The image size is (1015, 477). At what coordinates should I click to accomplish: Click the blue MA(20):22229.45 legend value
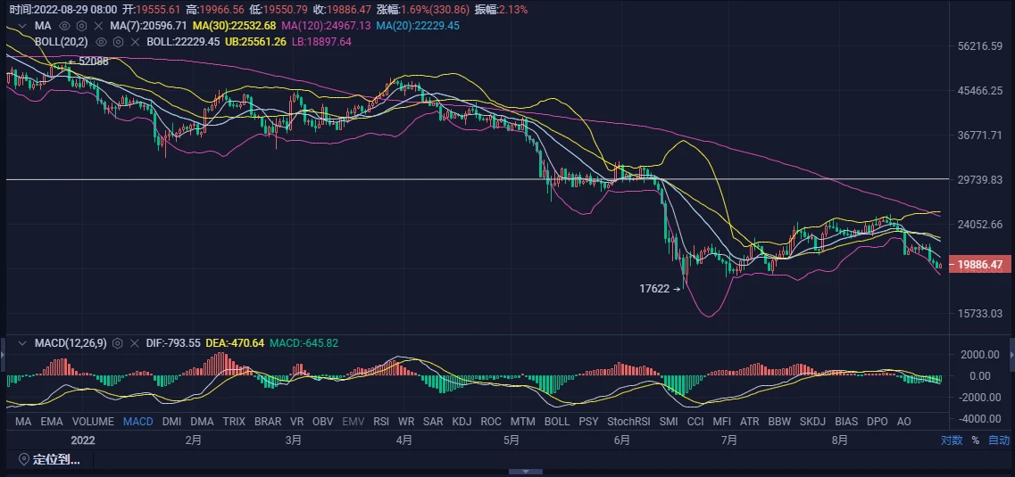point(418,26)
